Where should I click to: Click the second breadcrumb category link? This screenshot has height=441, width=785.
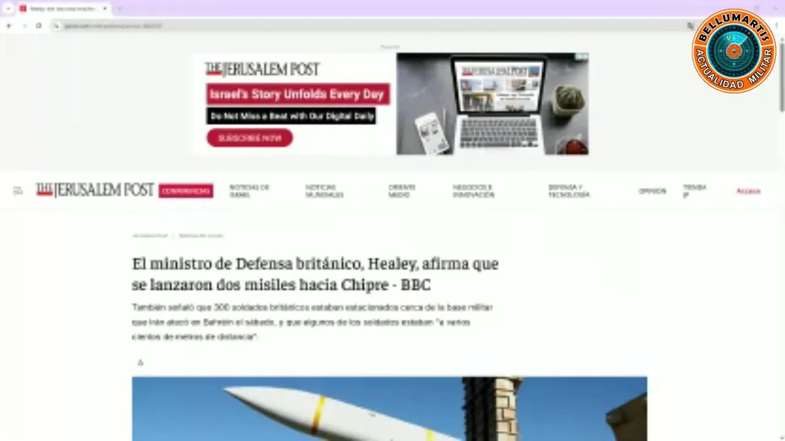click(201, 235)
